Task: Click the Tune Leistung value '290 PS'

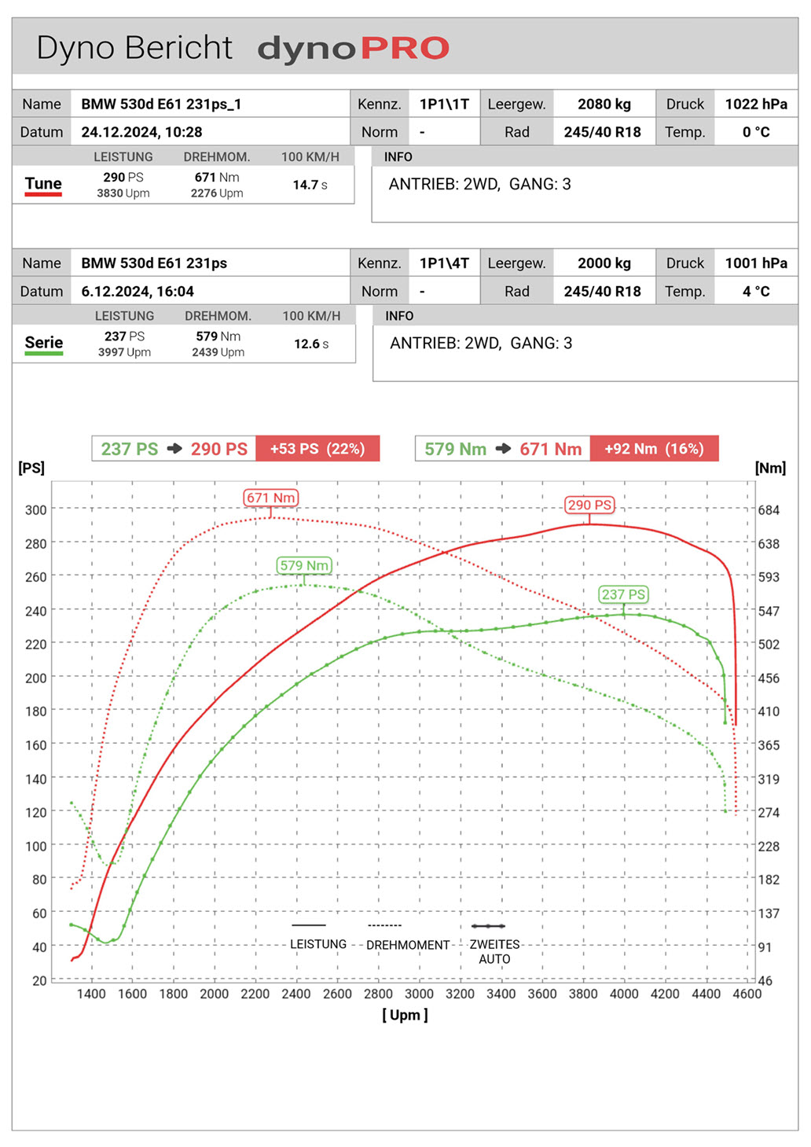Action: coord(123,178)
